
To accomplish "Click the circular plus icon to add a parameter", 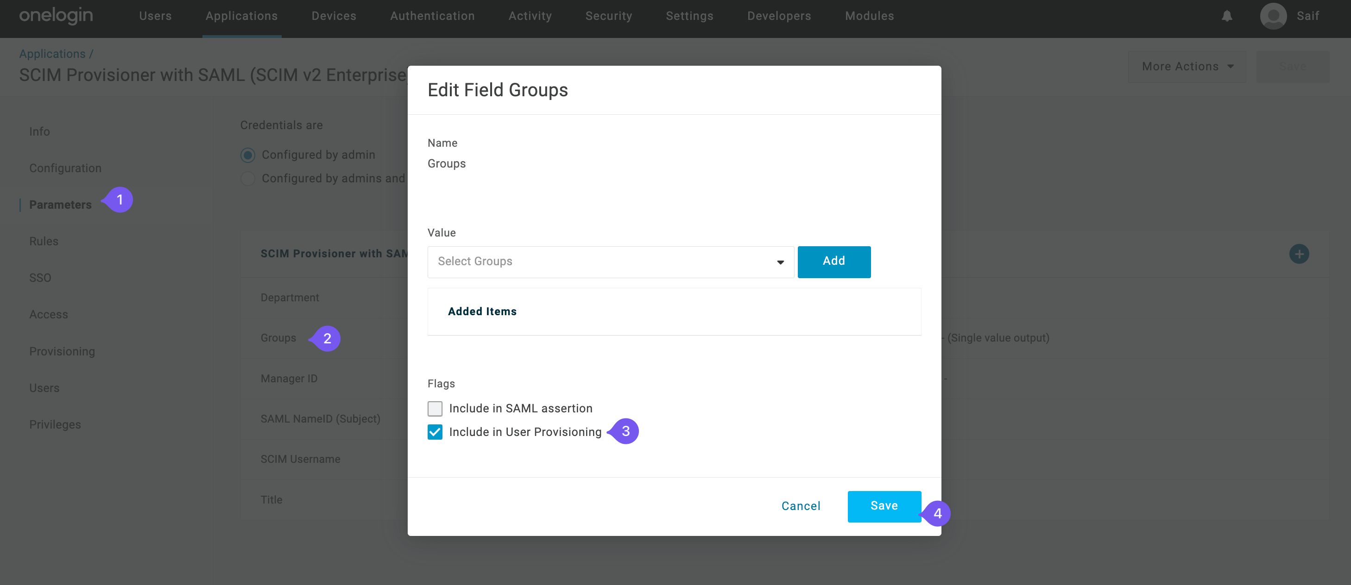I will pyautogui.click(x=1299, y=254).
